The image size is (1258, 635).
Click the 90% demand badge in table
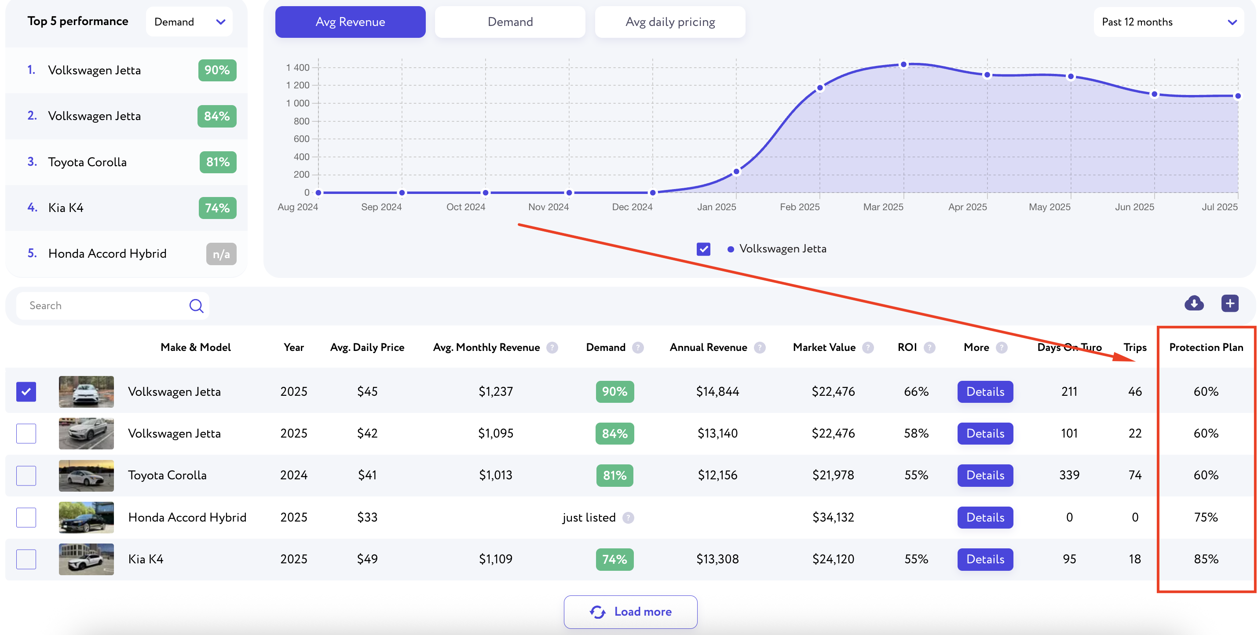pos(615,392)
